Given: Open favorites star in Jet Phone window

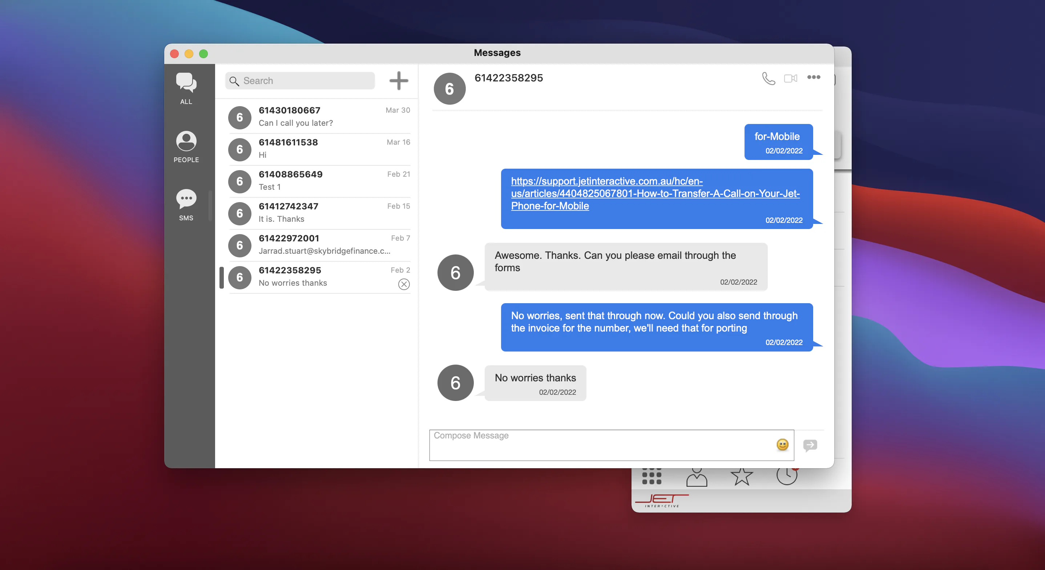Looking at the screenshot, I should coord(742,476).
